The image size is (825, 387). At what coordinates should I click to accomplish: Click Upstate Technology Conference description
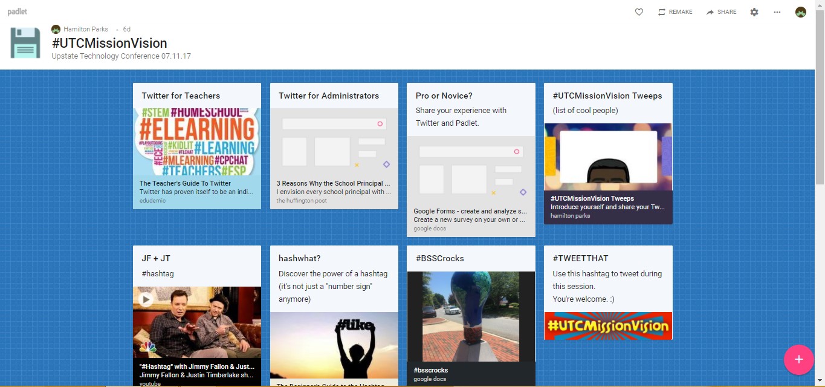[x=121, y=56]
